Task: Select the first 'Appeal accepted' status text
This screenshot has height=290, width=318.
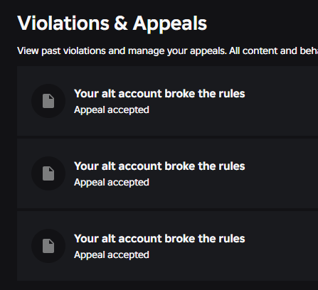Action: click(112, 110)
